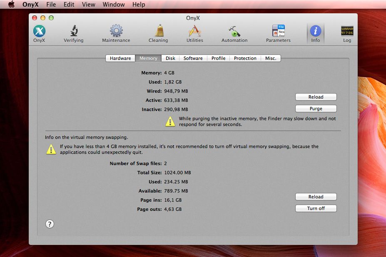This screenshot has height=257, width=386.
Task: Click the Active value 633,38 MB
Action: click(x=176, y=100)
